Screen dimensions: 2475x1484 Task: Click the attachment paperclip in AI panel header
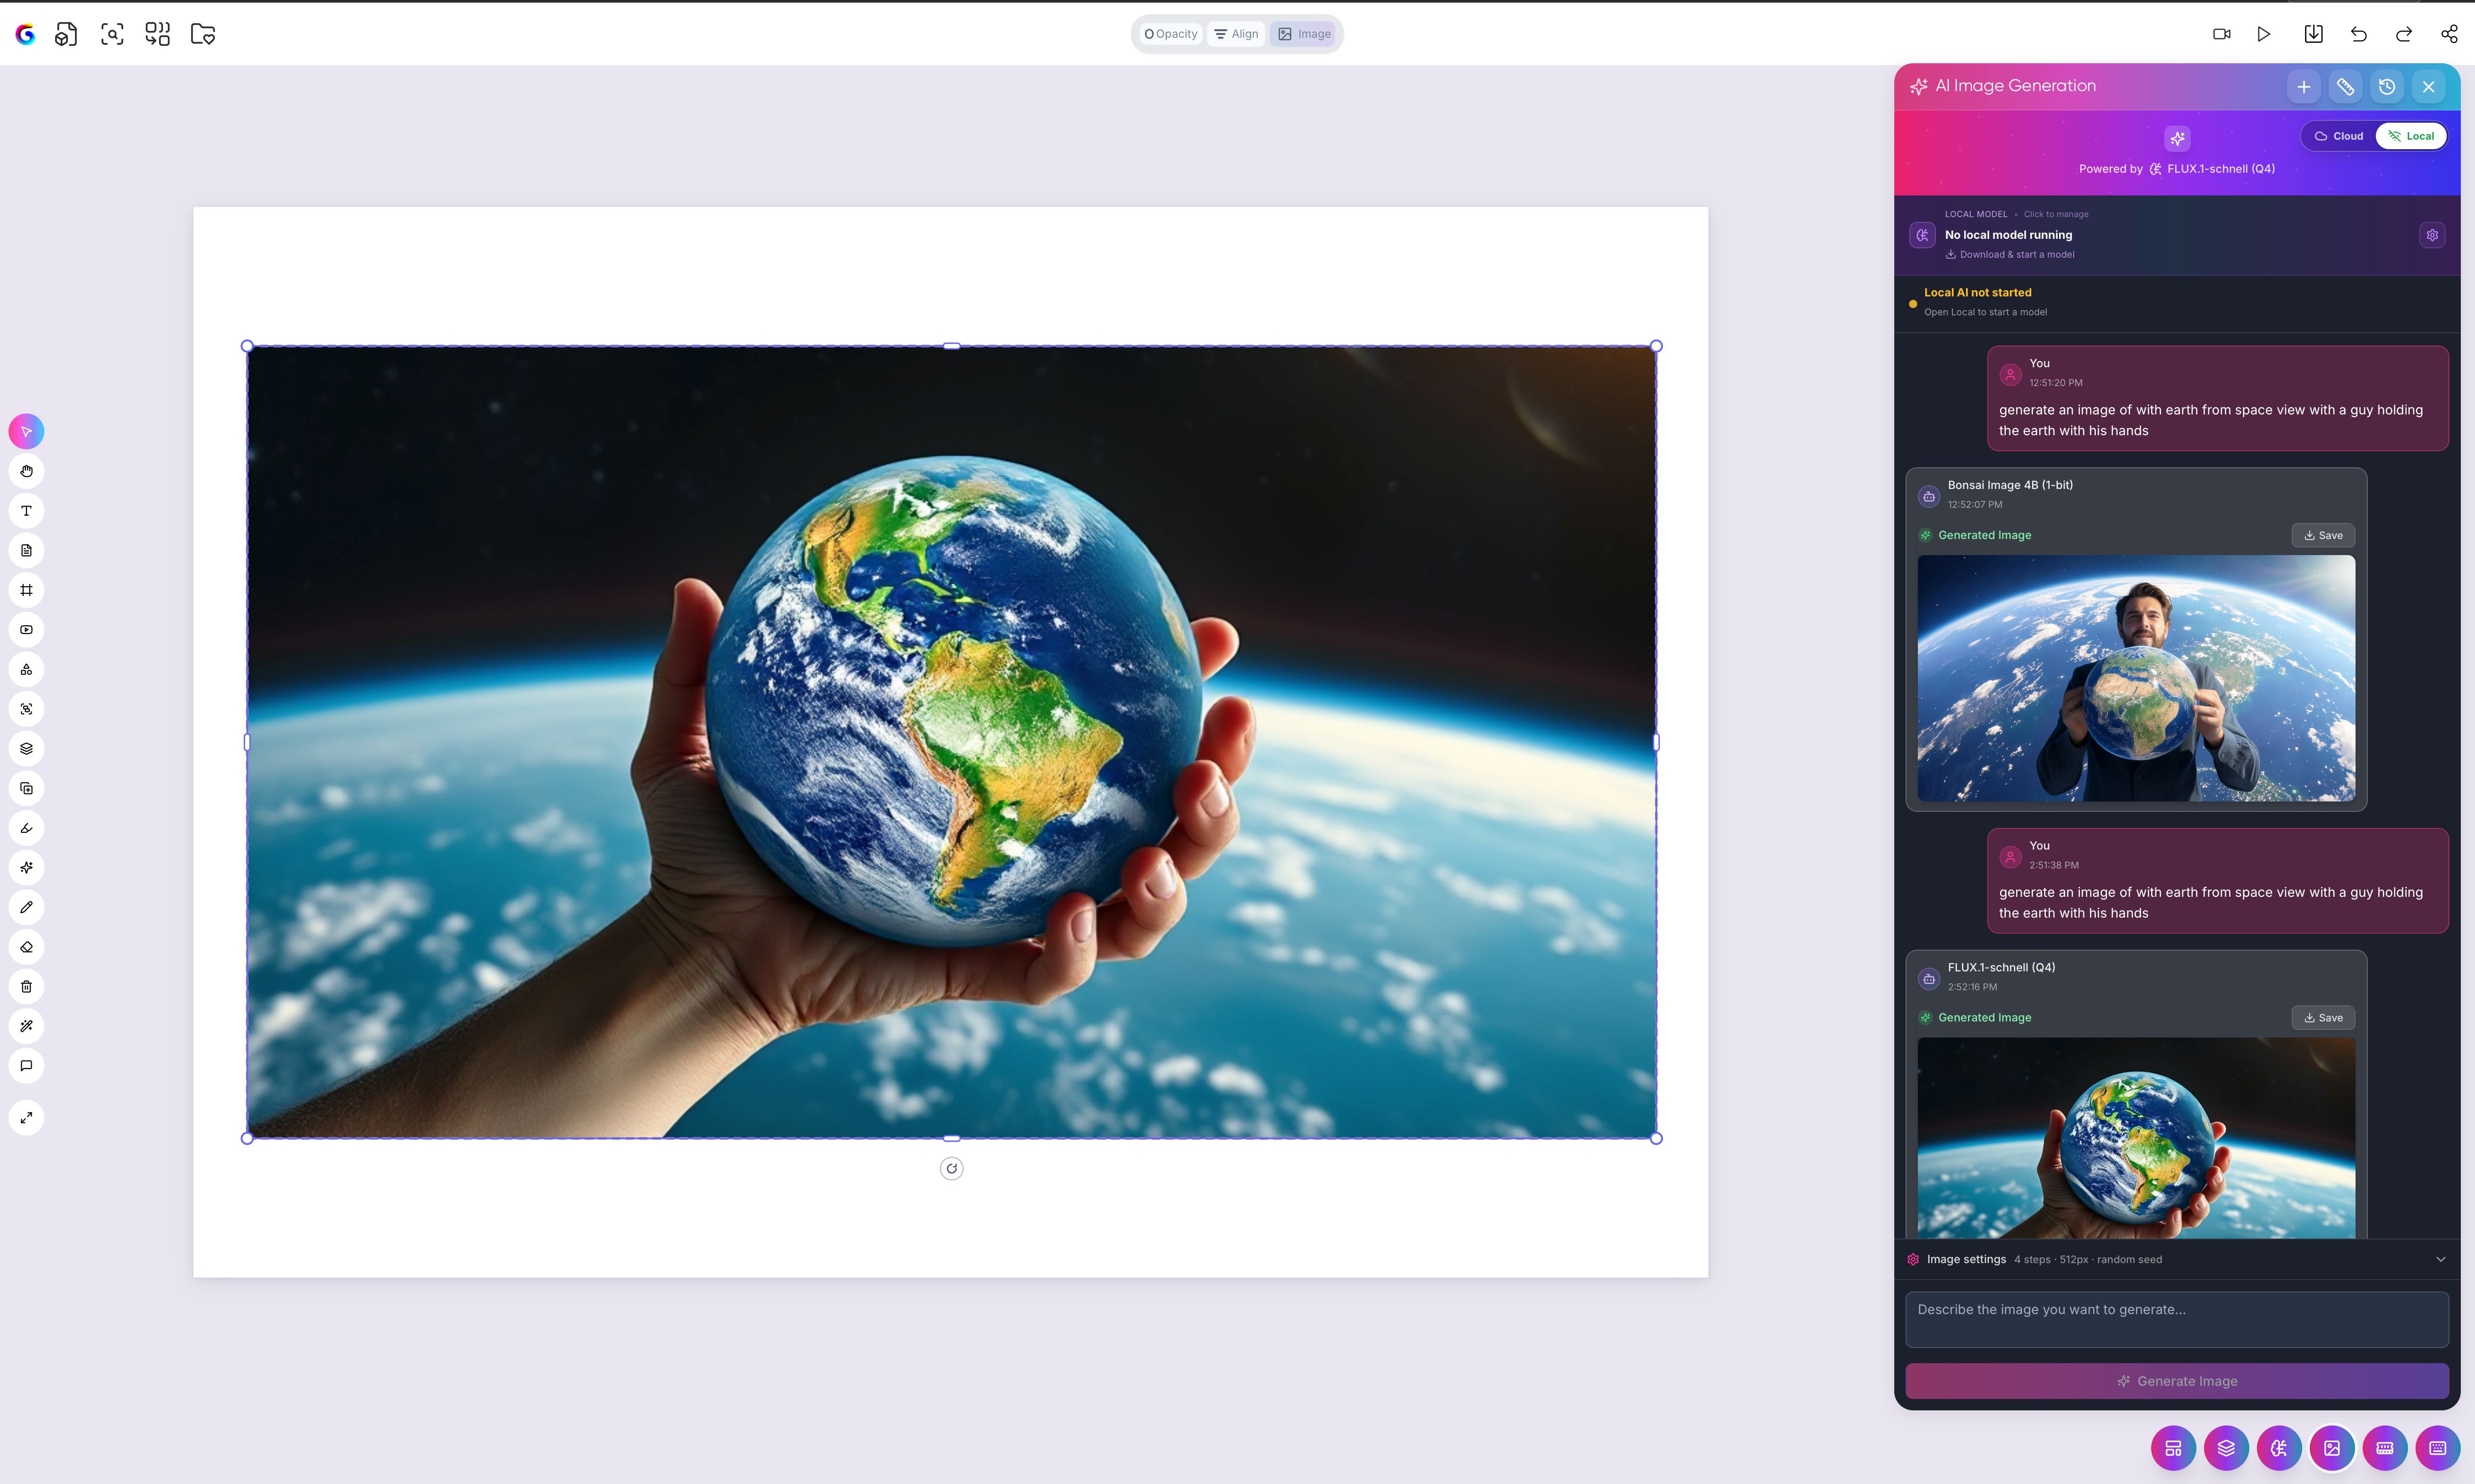point(2345,87)
